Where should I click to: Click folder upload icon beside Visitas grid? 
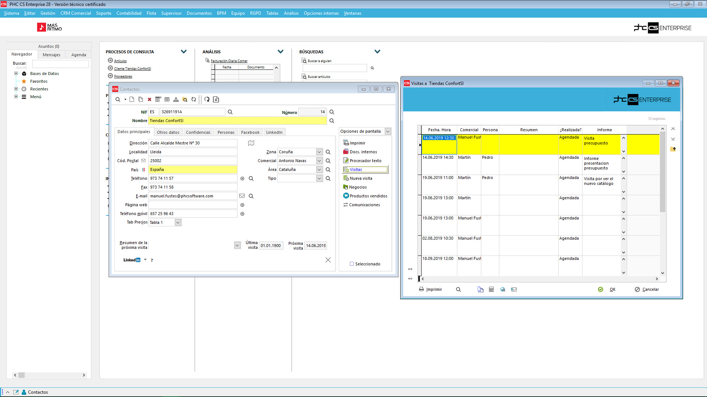(x=673, y=149)
